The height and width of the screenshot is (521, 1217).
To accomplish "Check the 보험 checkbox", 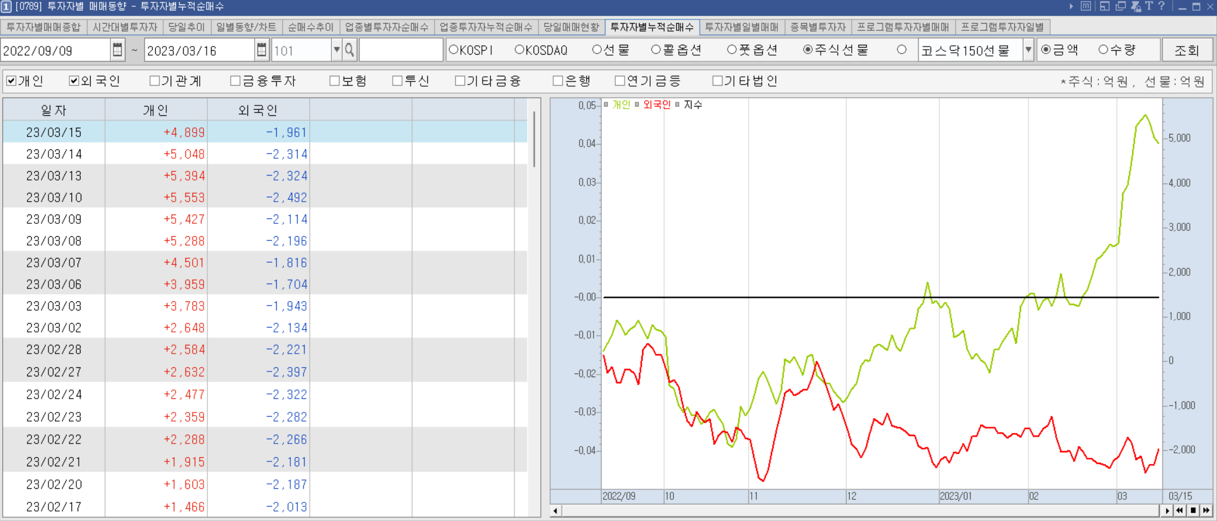I will pyautogui.click(x=334, y=81).
